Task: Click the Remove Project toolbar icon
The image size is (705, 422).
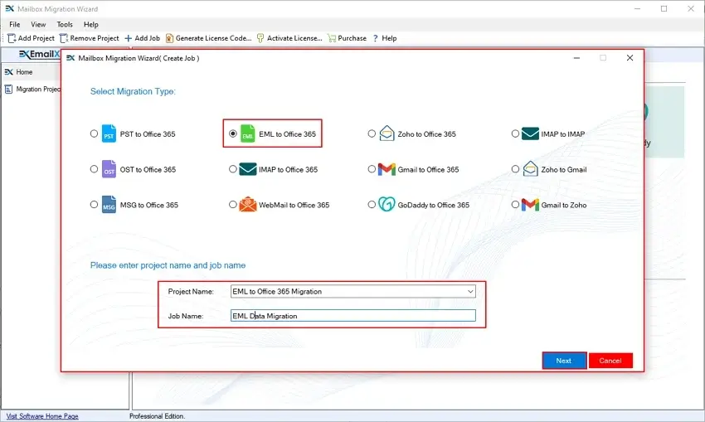Action: 64,38
